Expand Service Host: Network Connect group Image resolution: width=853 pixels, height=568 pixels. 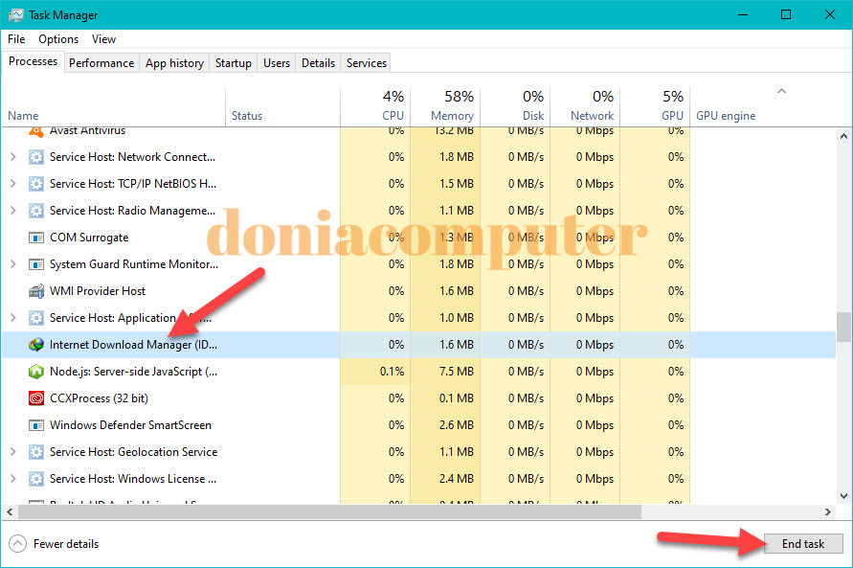[x=13, y=157]
